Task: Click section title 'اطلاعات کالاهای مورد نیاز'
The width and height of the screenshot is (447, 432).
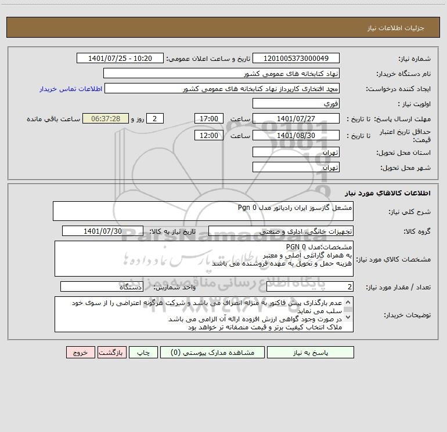Action: [x=387, y=193]
